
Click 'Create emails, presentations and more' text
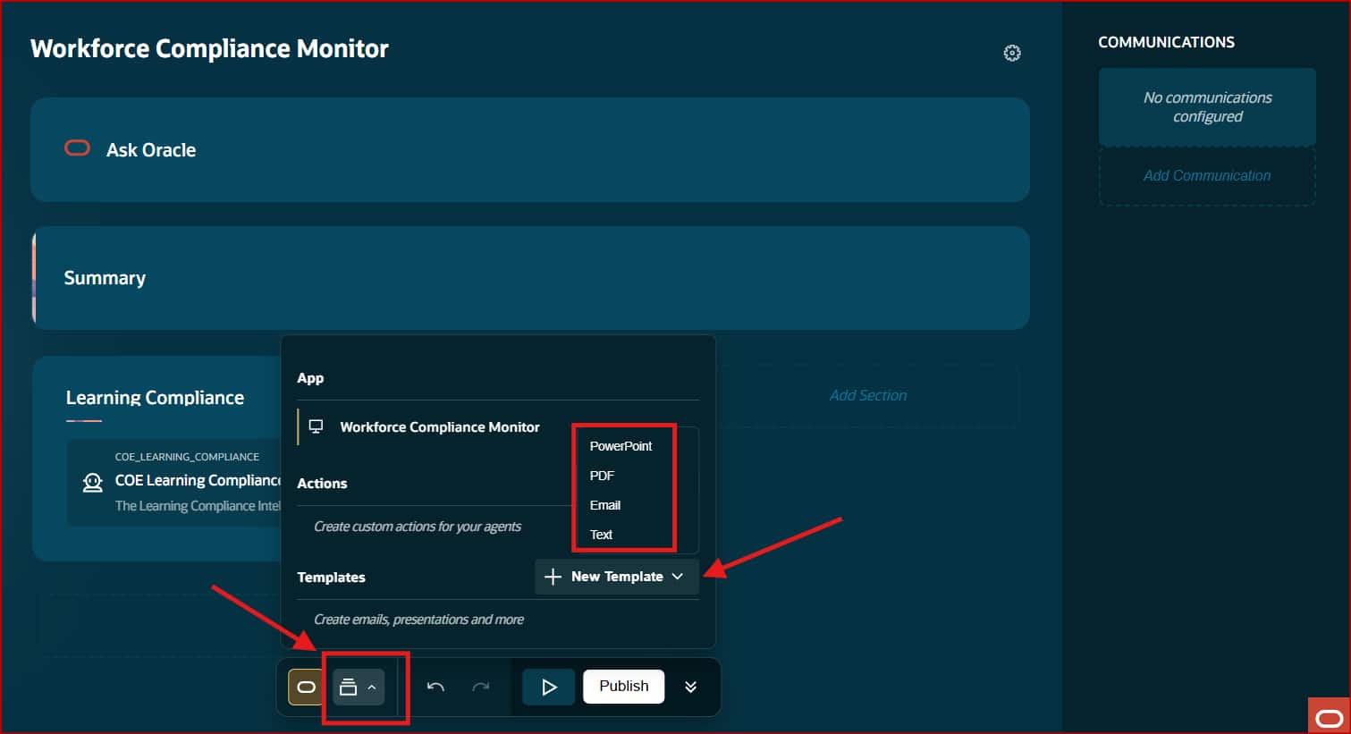[x=418, y=620]
